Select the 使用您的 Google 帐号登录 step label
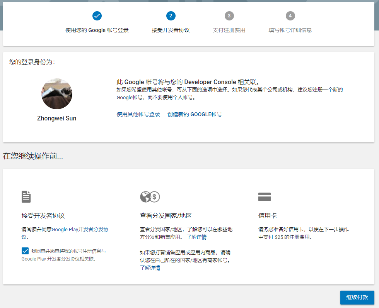379x308 pixels. pyautogui.click(x=97, y=30)
